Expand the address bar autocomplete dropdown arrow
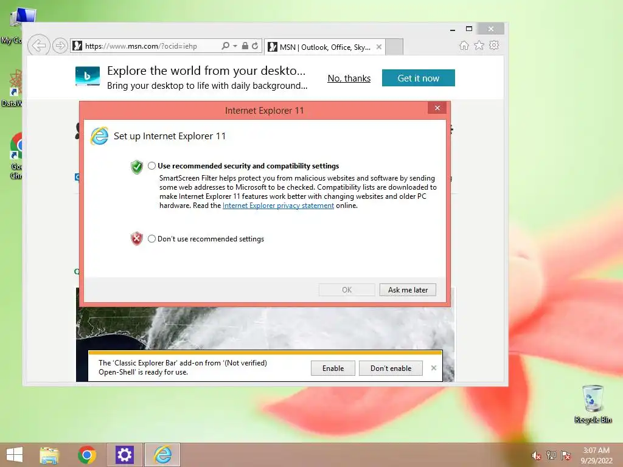623x467 pixels. 235,46
